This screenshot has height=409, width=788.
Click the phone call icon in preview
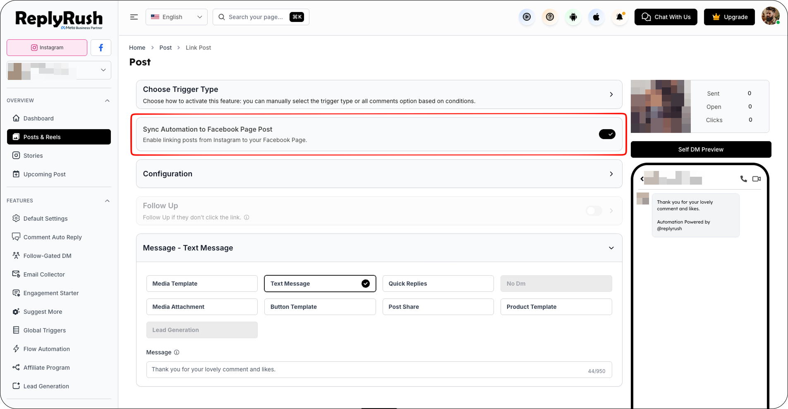pyautogui.click(x=743, y=179)
